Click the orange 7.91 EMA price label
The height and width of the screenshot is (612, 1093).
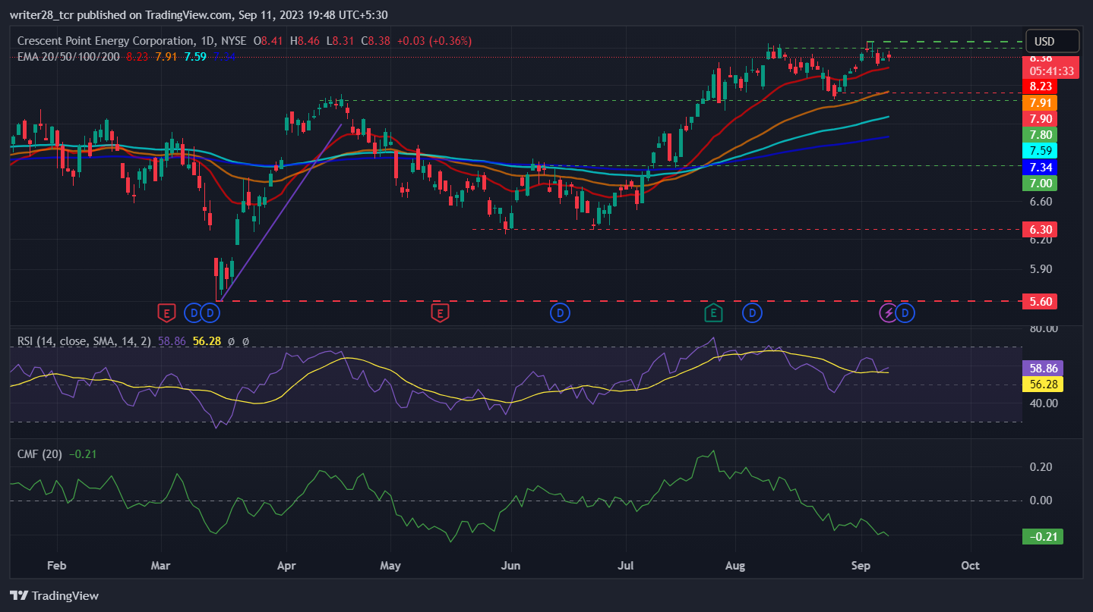(1040, 102)
